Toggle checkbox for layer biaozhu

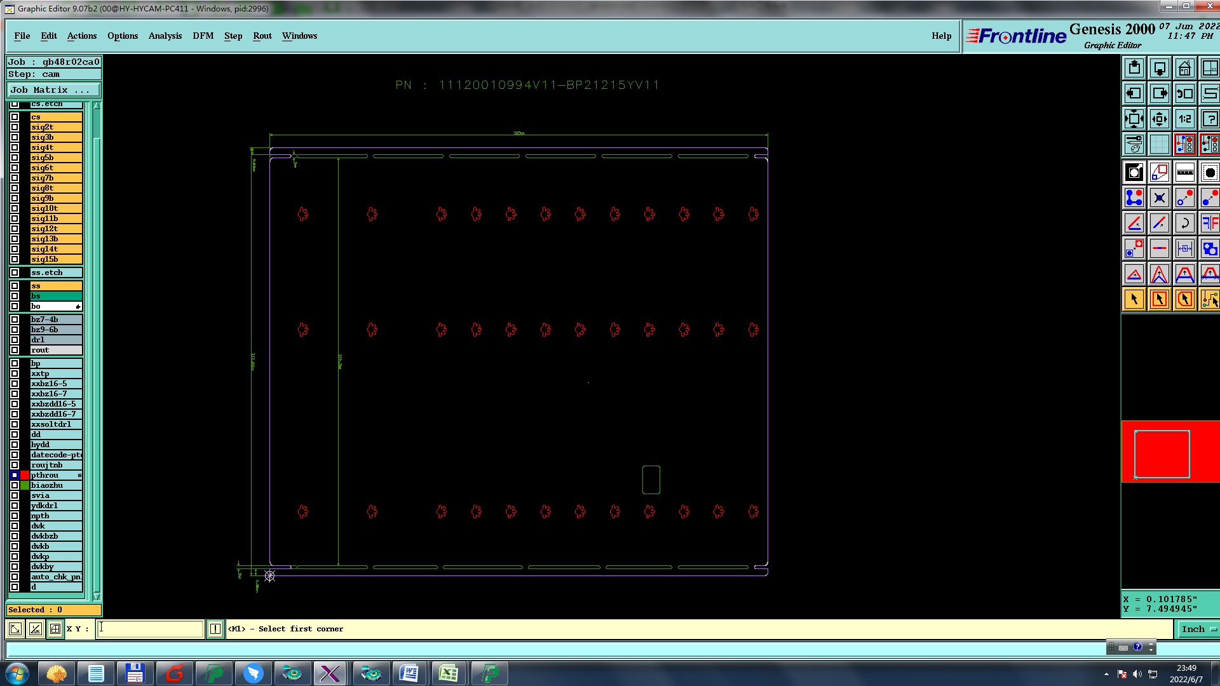(x=15, y=485)
